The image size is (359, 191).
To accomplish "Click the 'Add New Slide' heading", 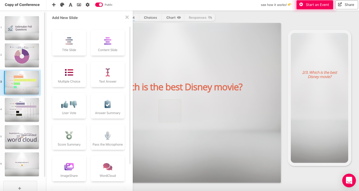I will [x=65, y=18].
